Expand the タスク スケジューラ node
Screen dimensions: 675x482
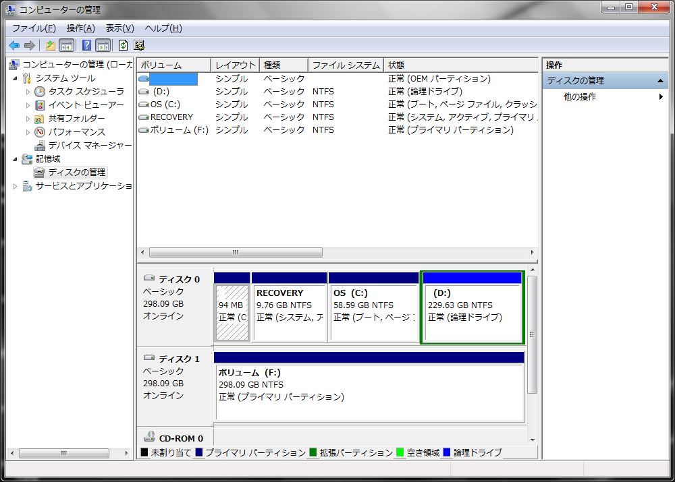pyautogui.click(x=28, y=92)
